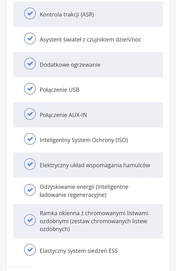Tap the check icon for Dodatkowe ogrzewanie
176x271 pixels.
pyautogui.click(x=30, y=64)
